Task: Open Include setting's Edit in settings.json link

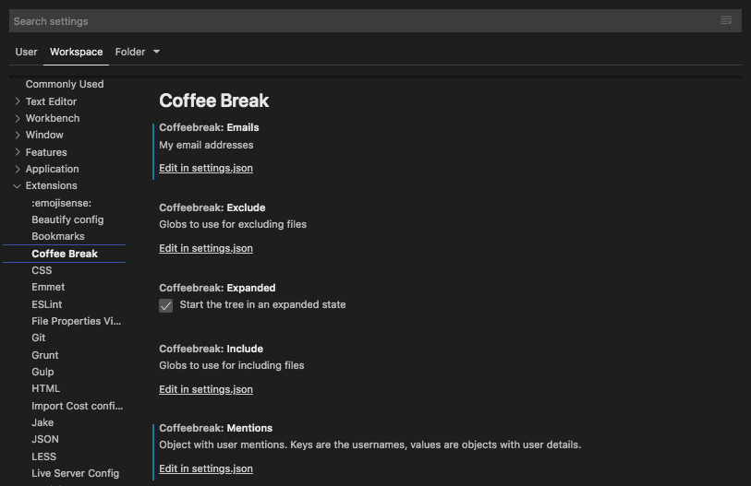Action: pyautogui.click(x=206, y=389)
